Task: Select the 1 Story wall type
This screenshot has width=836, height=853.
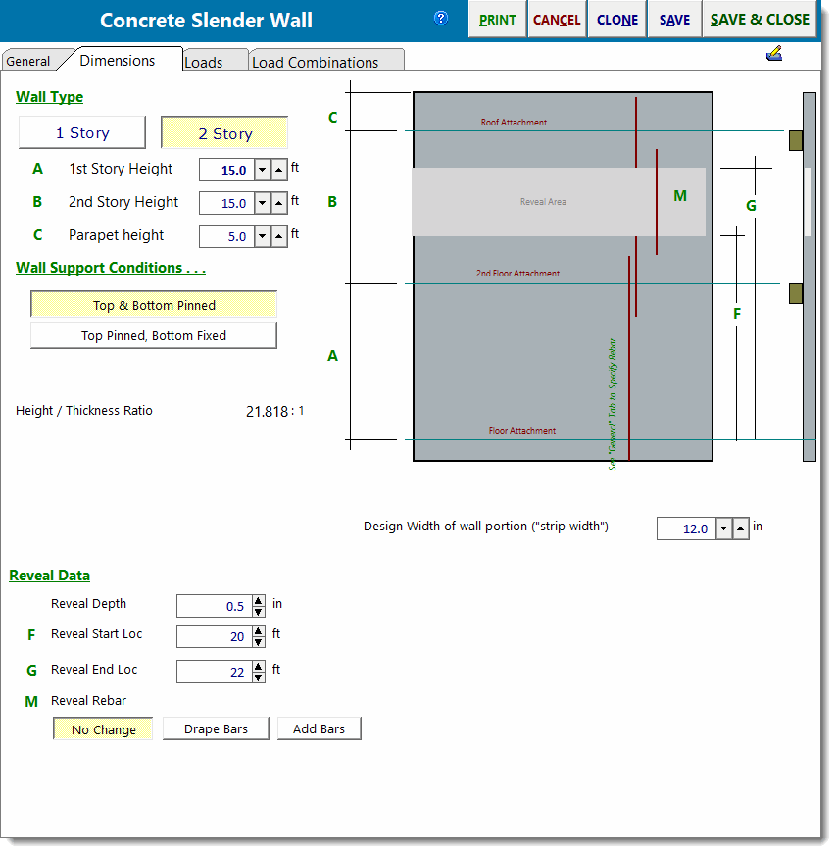Action: point(82,133)
